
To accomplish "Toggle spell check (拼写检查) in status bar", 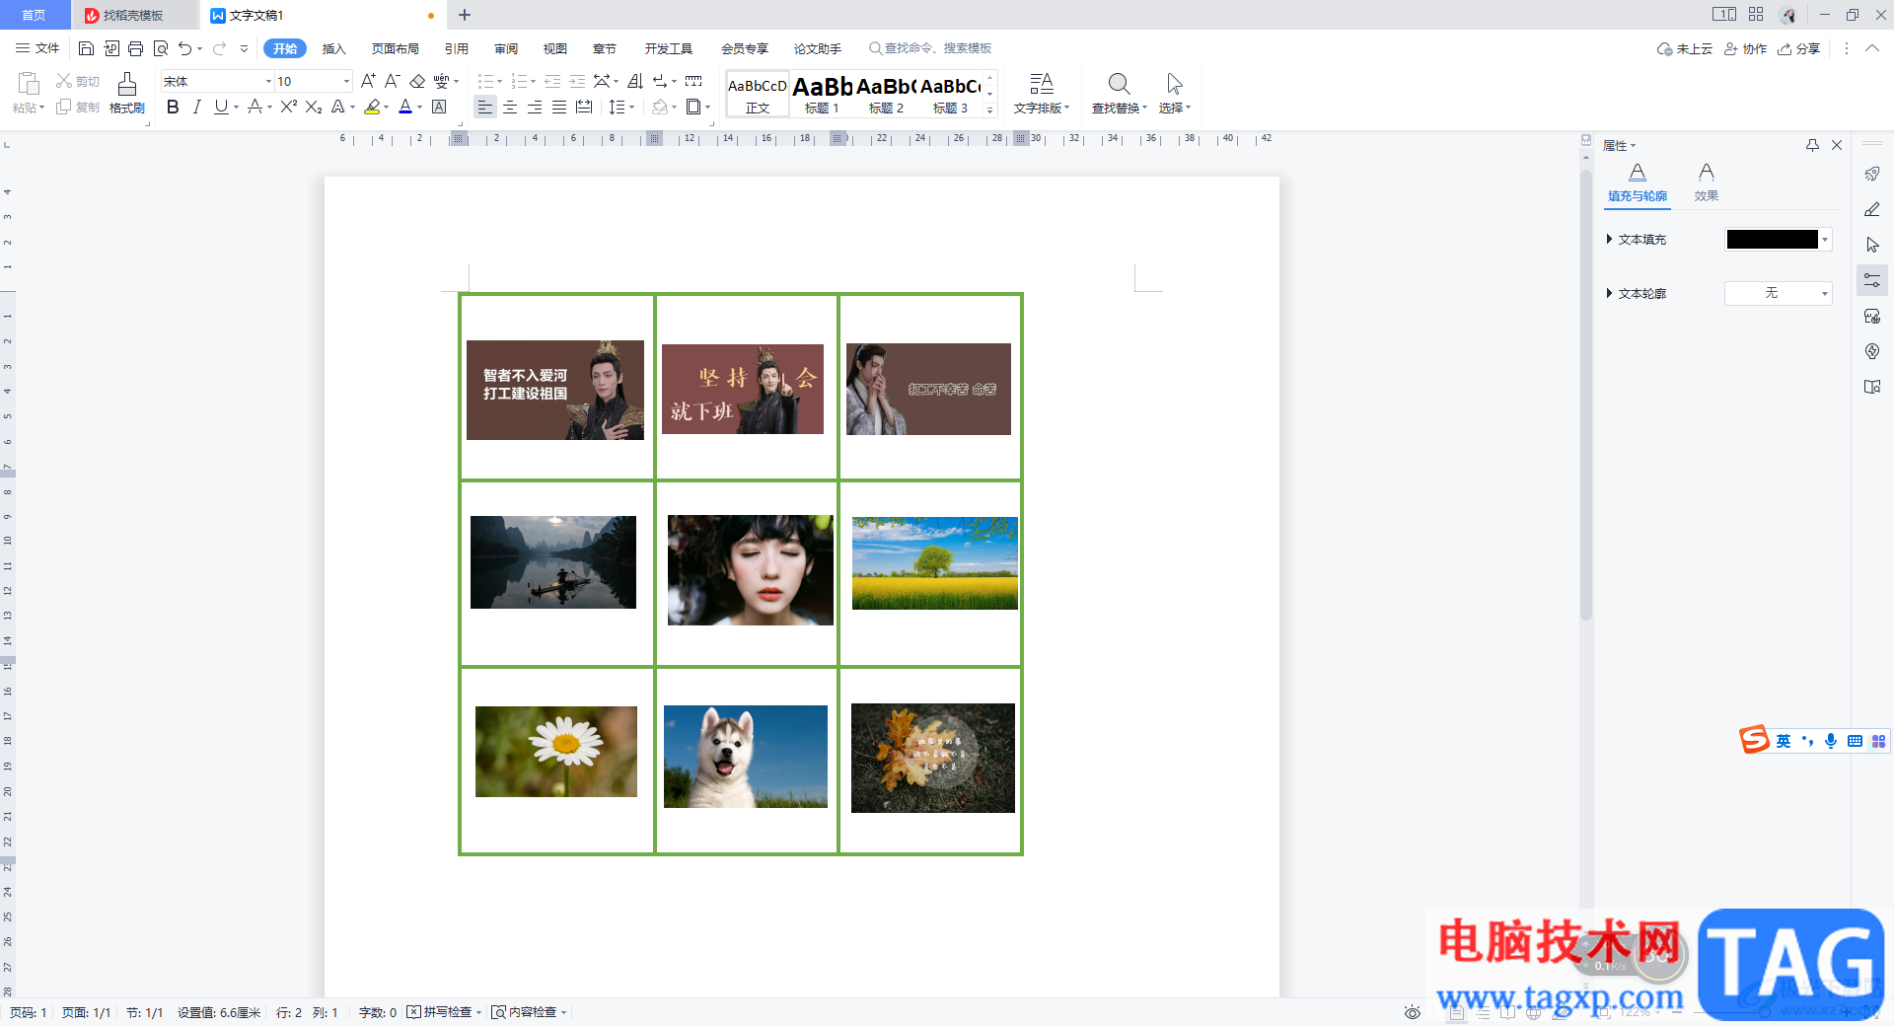I will (x=440, y=1012).
